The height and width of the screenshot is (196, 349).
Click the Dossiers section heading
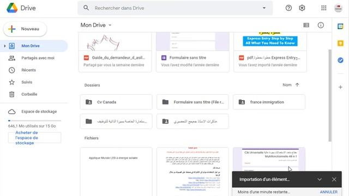[x=92, y=85]
